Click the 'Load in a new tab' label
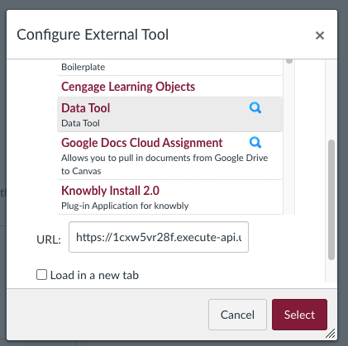Viewport: 348px width, 346px height. pyautogui.click(x=94, y=275)
